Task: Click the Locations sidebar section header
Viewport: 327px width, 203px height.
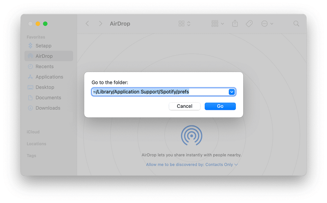Action: pyautogui.click(x=36, y=144)
